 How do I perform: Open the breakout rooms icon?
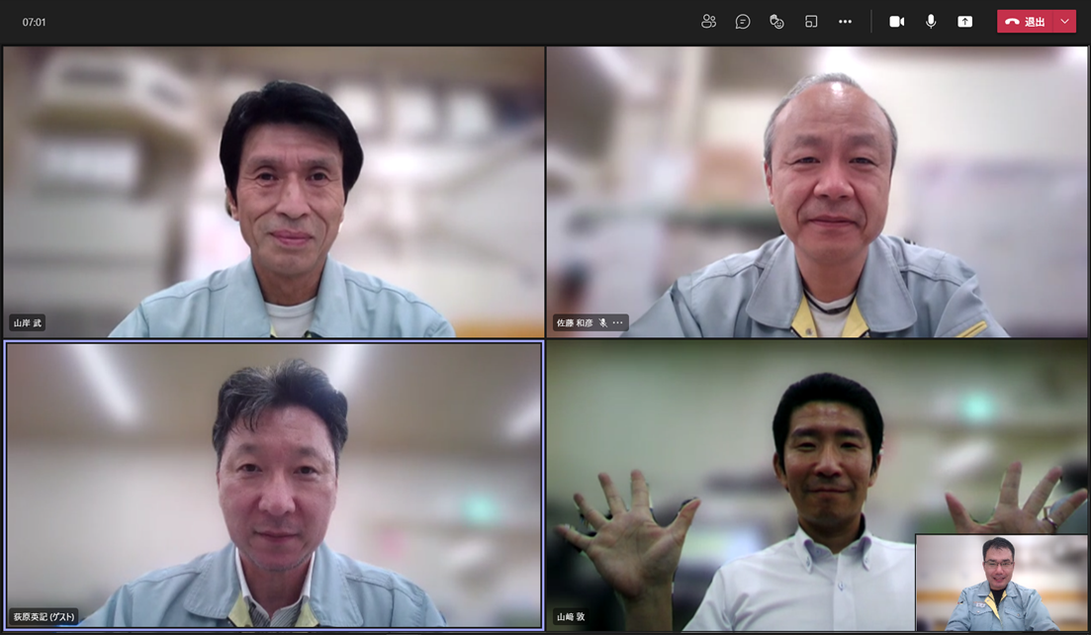pos(811,22)
